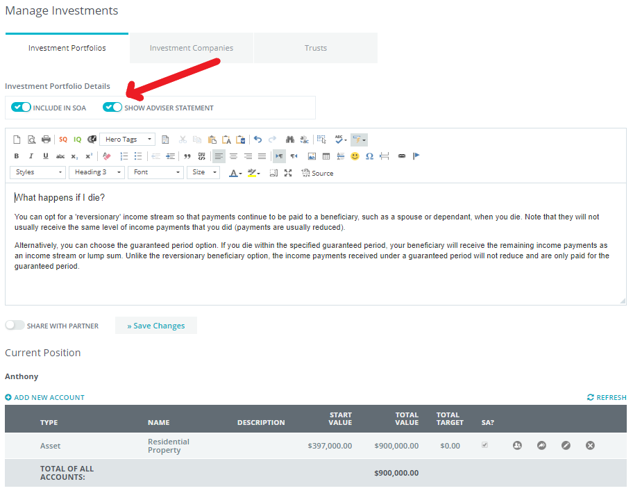Click the Save Changes button
Screen dimensions: 633x493
(156, 326)
